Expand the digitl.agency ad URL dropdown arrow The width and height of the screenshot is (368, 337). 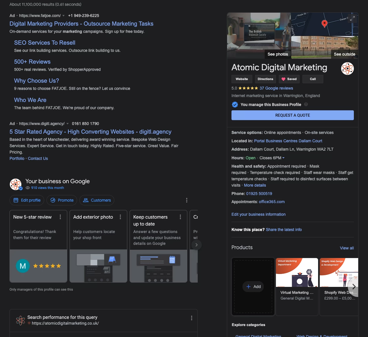68,124
